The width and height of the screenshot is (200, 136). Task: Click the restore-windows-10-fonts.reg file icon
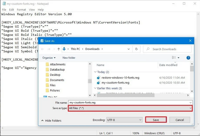pyautogui.click(x=98, y=78)
